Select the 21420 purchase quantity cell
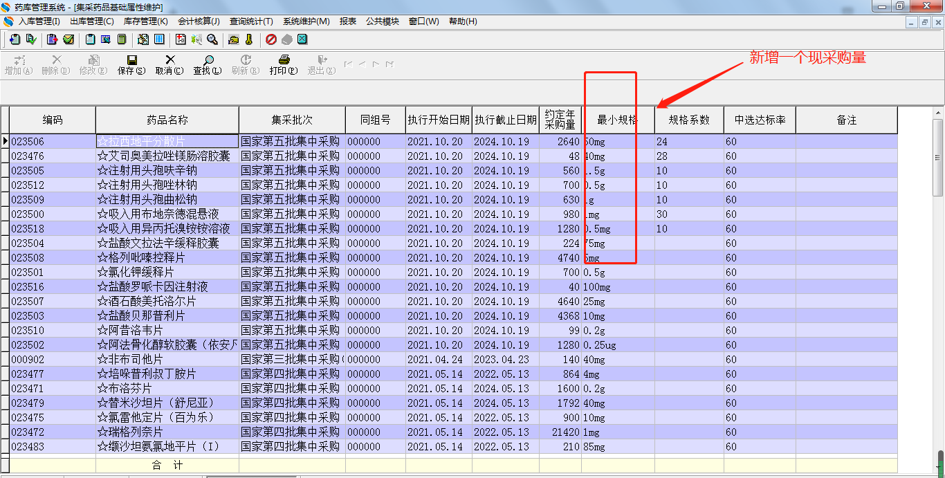The height and width of the screenshot is (478, 945). pos(560,432)
